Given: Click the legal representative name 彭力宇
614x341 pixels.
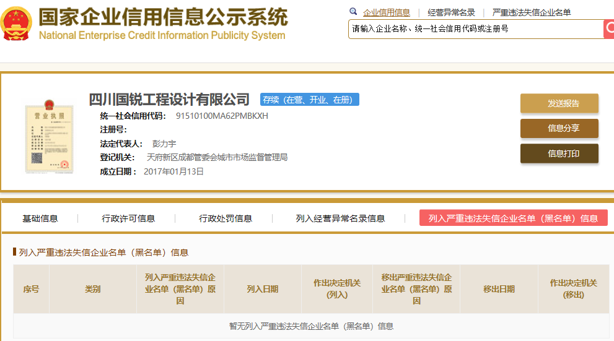Looking at the screenshot, I should click(164, 144).
